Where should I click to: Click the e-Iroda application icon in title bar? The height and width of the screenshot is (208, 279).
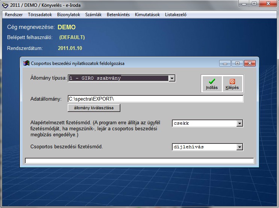point(5,5)
